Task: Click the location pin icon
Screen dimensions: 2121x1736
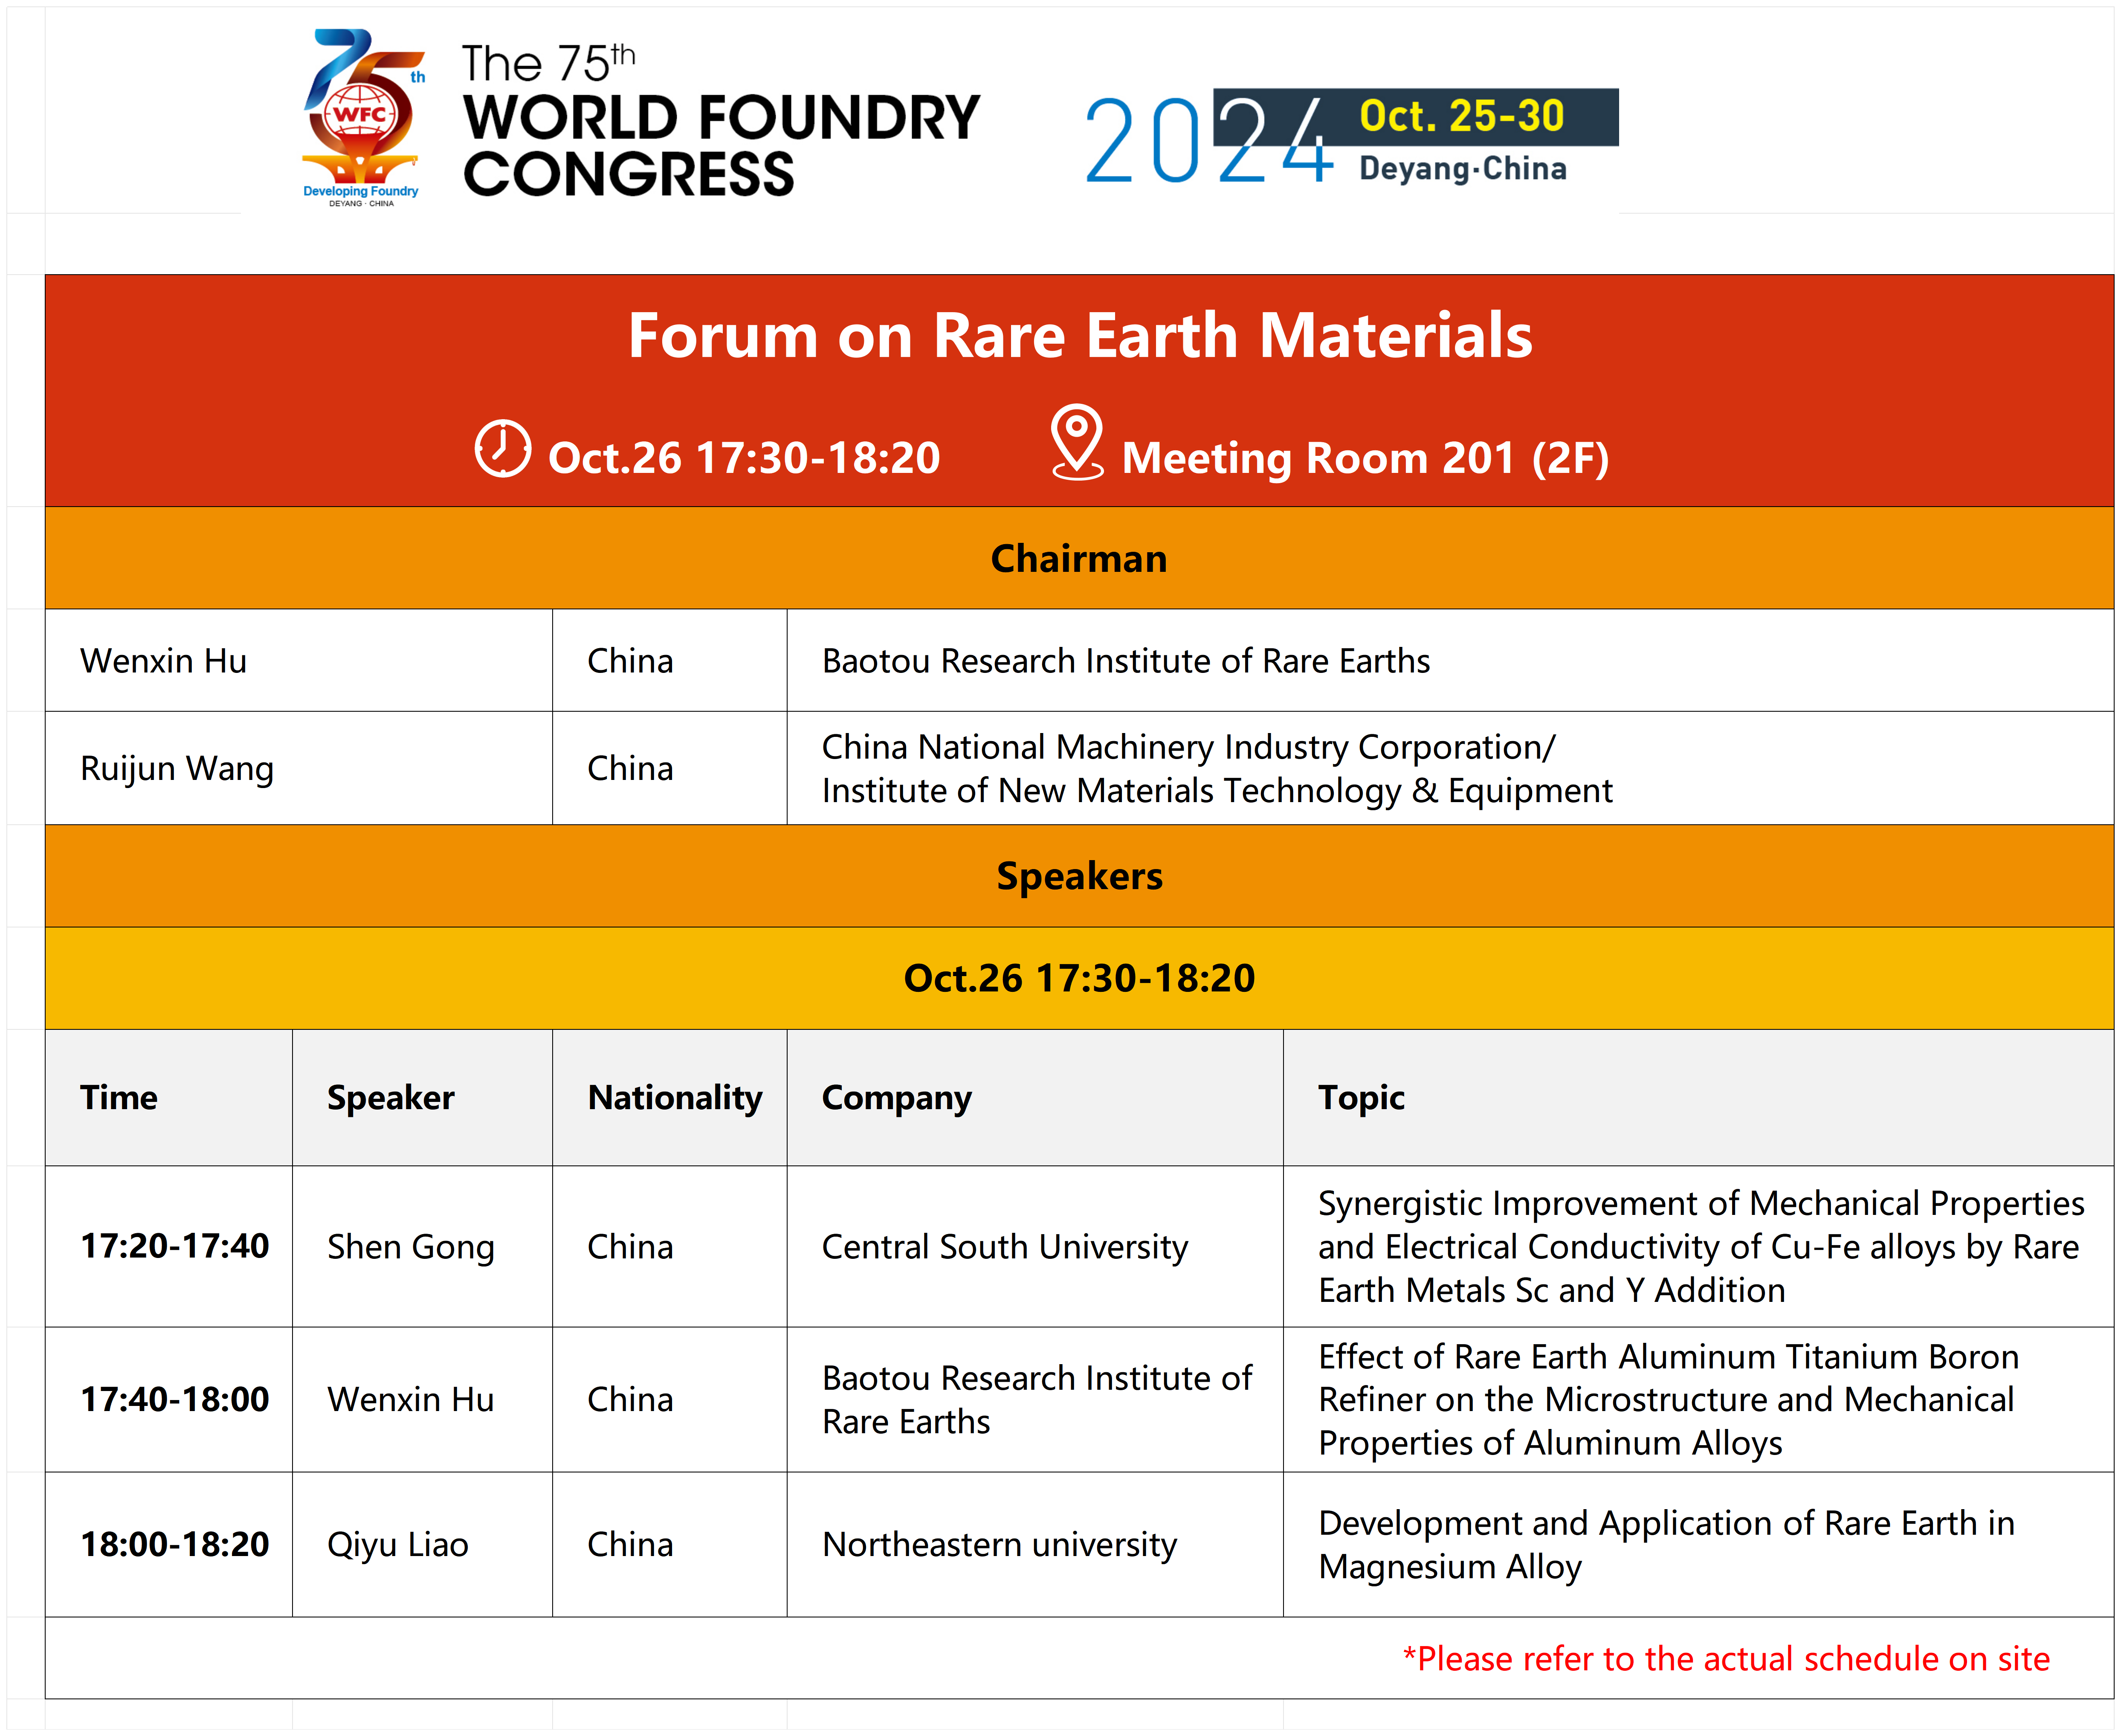Action: click(x=1077, y=442)
